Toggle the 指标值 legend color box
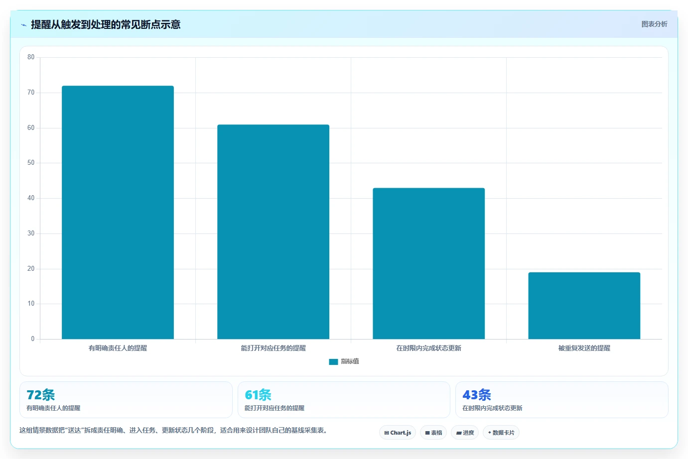This screenshot has width=688, height=459. (x=333, y=362)
